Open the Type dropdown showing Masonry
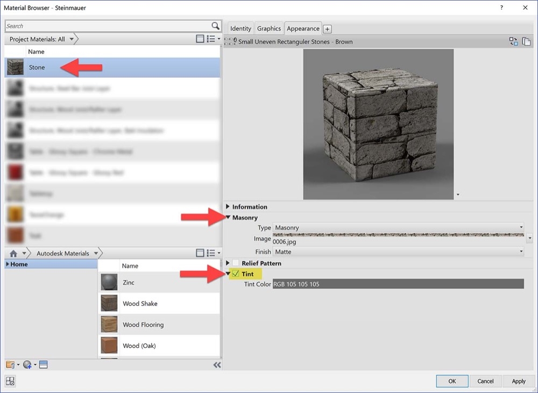538x393 pixels. click(x=520, y=227)
